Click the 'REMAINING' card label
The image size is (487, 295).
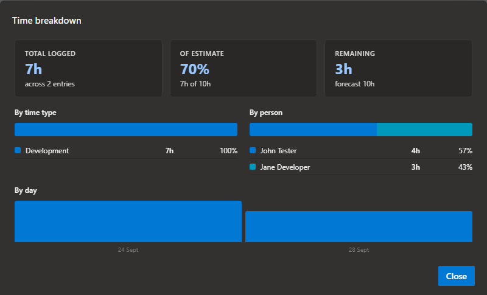[x=355, y=54]
